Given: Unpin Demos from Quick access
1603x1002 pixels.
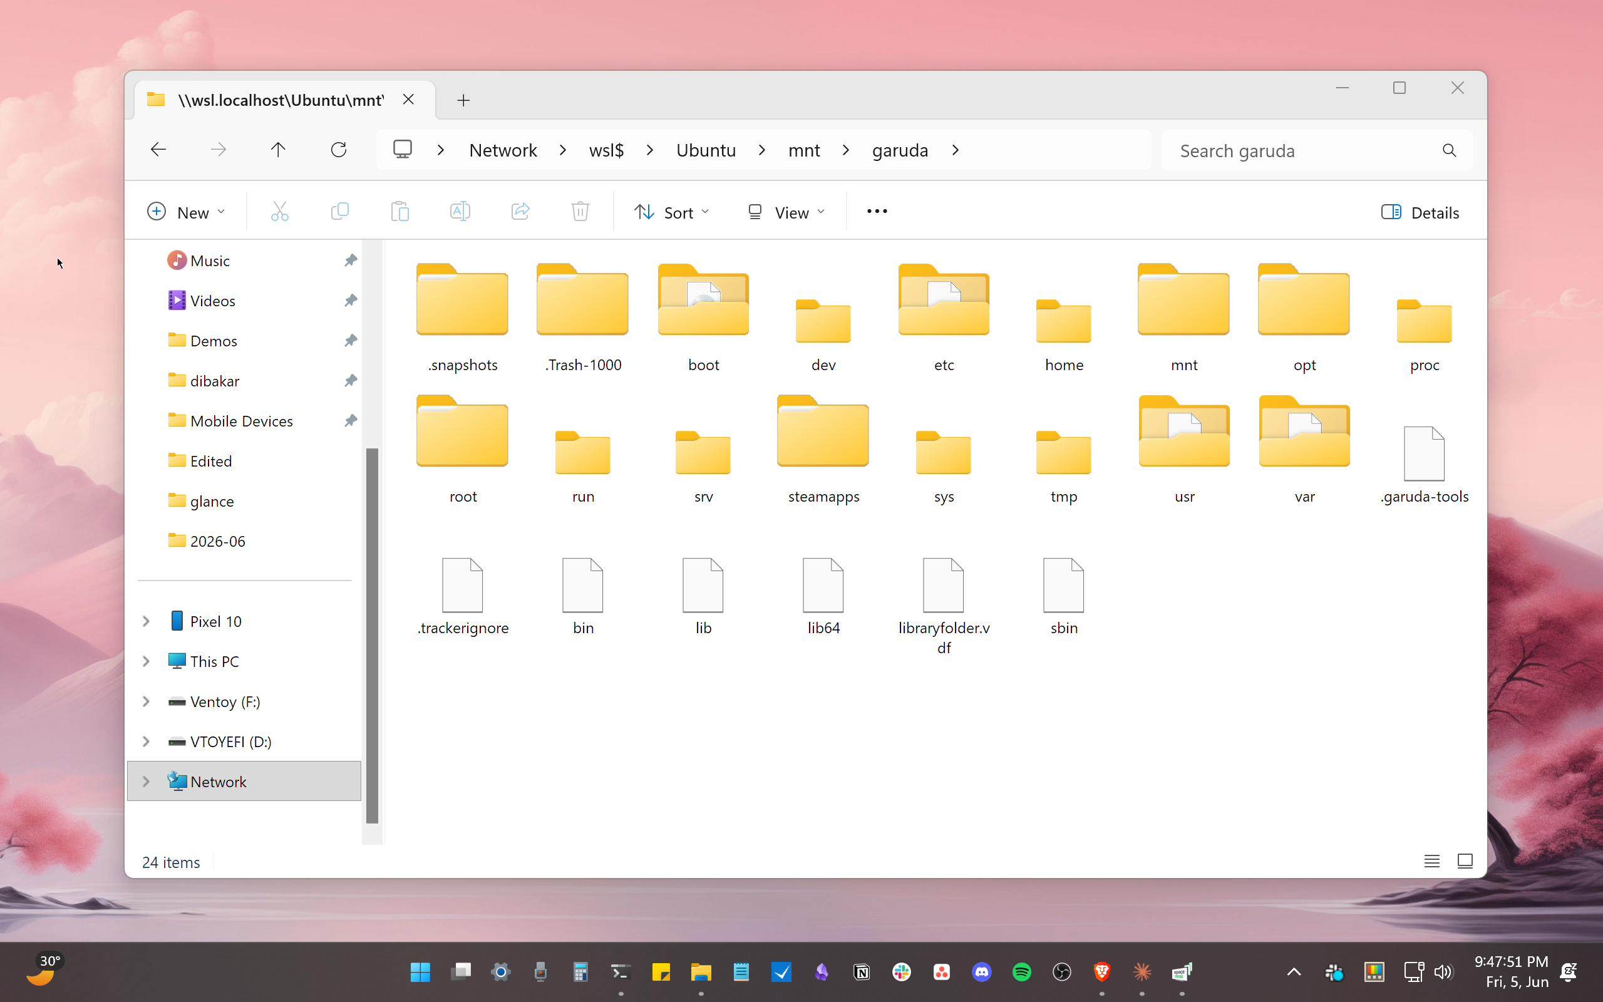Looking at the screenshot, I should (x=351, y=341).
